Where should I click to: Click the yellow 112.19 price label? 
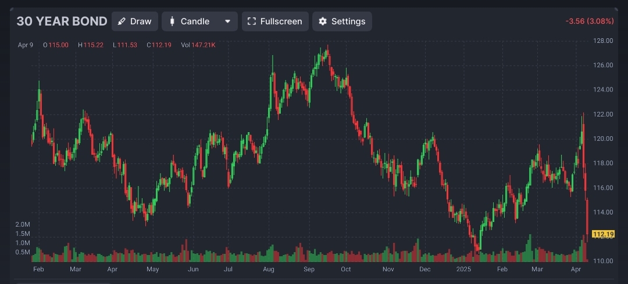(603, 234)
